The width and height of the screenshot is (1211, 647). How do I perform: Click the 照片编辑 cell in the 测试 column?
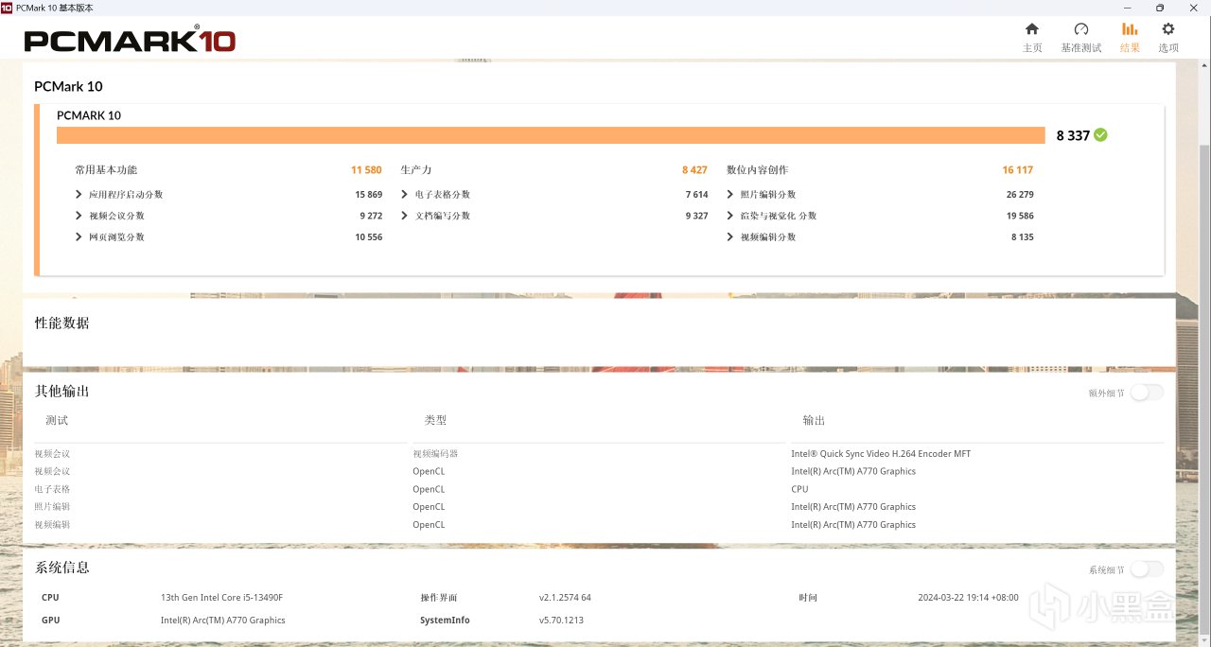coord(52,507)
